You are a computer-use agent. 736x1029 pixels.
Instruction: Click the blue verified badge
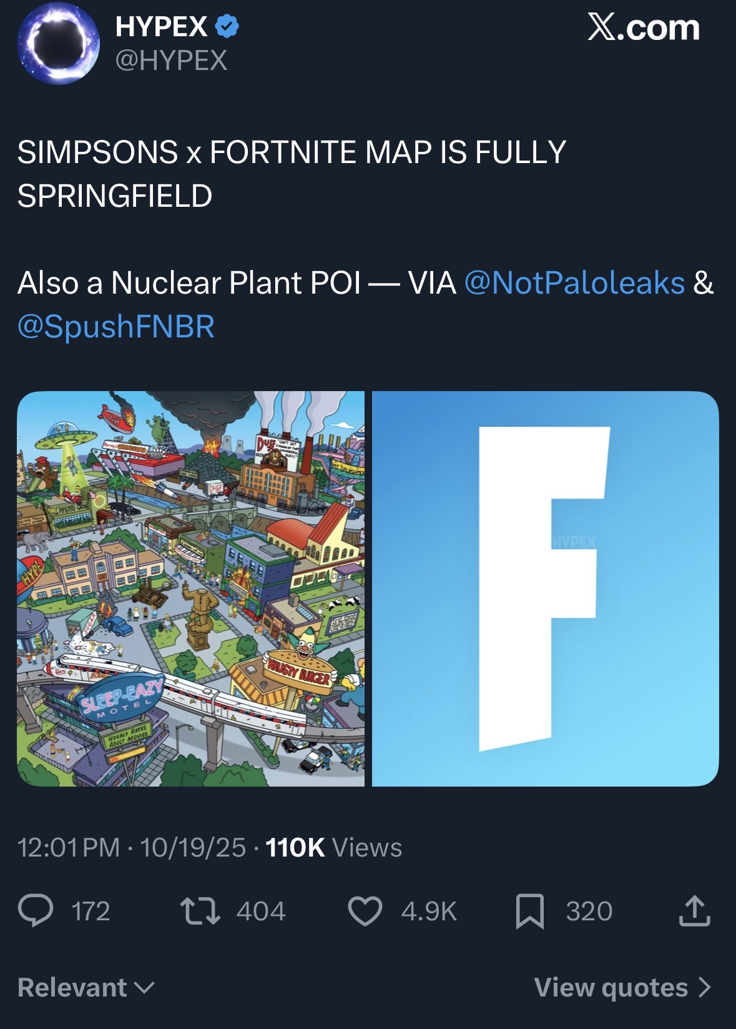point(227,26)
